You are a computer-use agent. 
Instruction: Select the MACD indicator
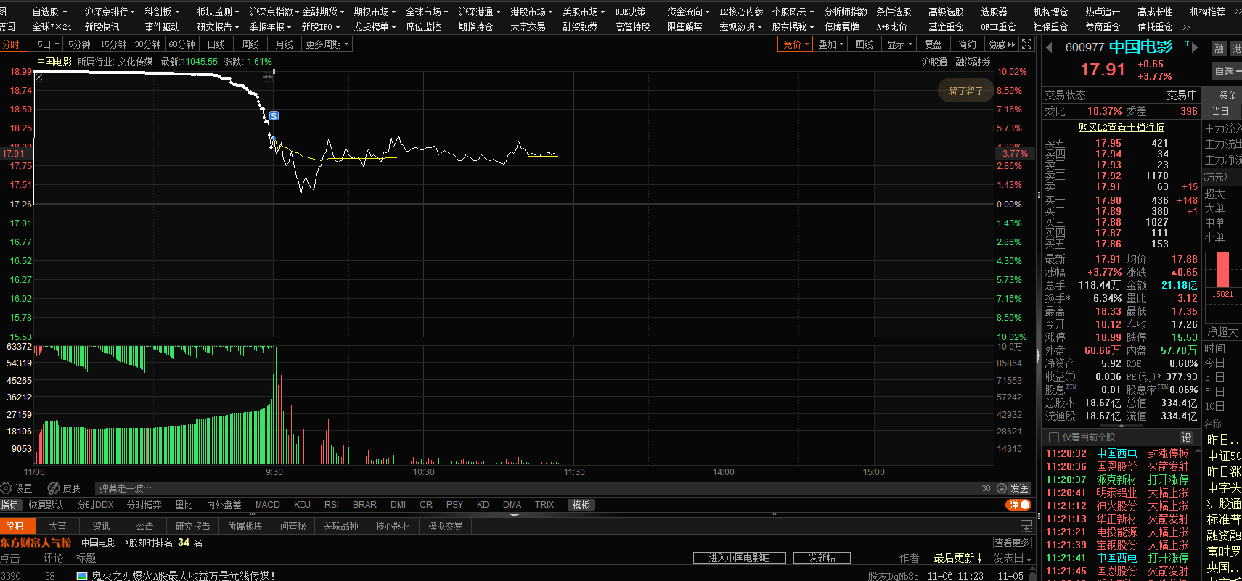point(268,505)
